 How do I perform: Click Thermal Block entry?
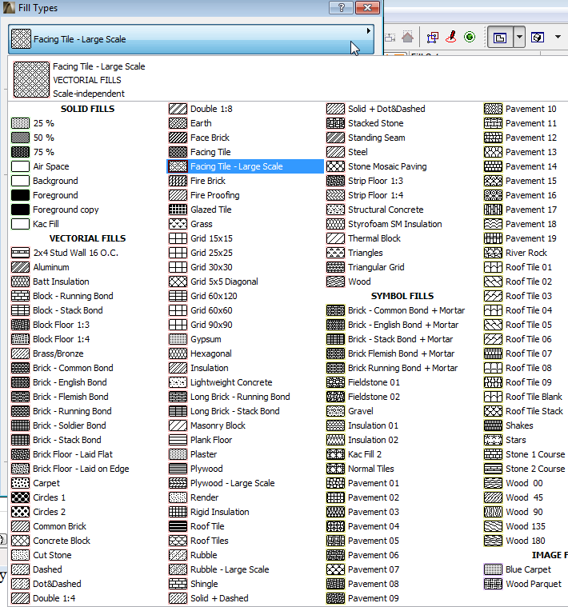[x=374, y=238]
